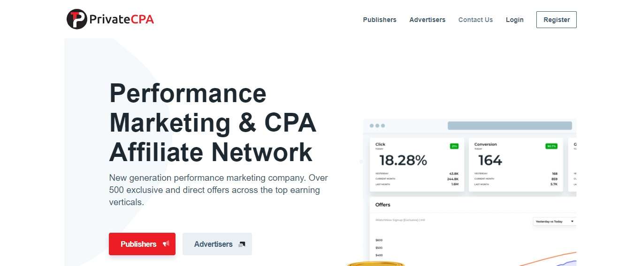Screen dimensions: 641x266
Task: Open the Login link
Action: 515,20
